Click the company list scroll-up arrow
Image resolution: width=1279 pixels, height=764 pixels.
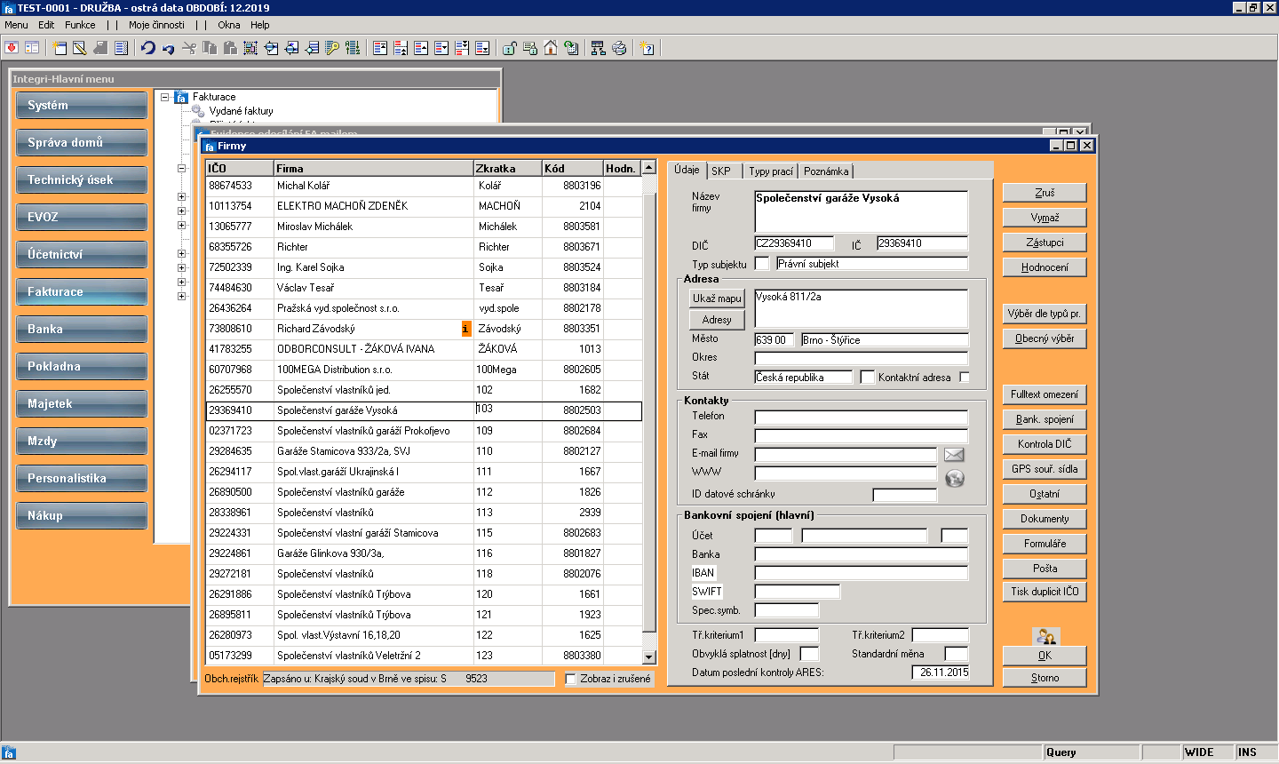649,167
